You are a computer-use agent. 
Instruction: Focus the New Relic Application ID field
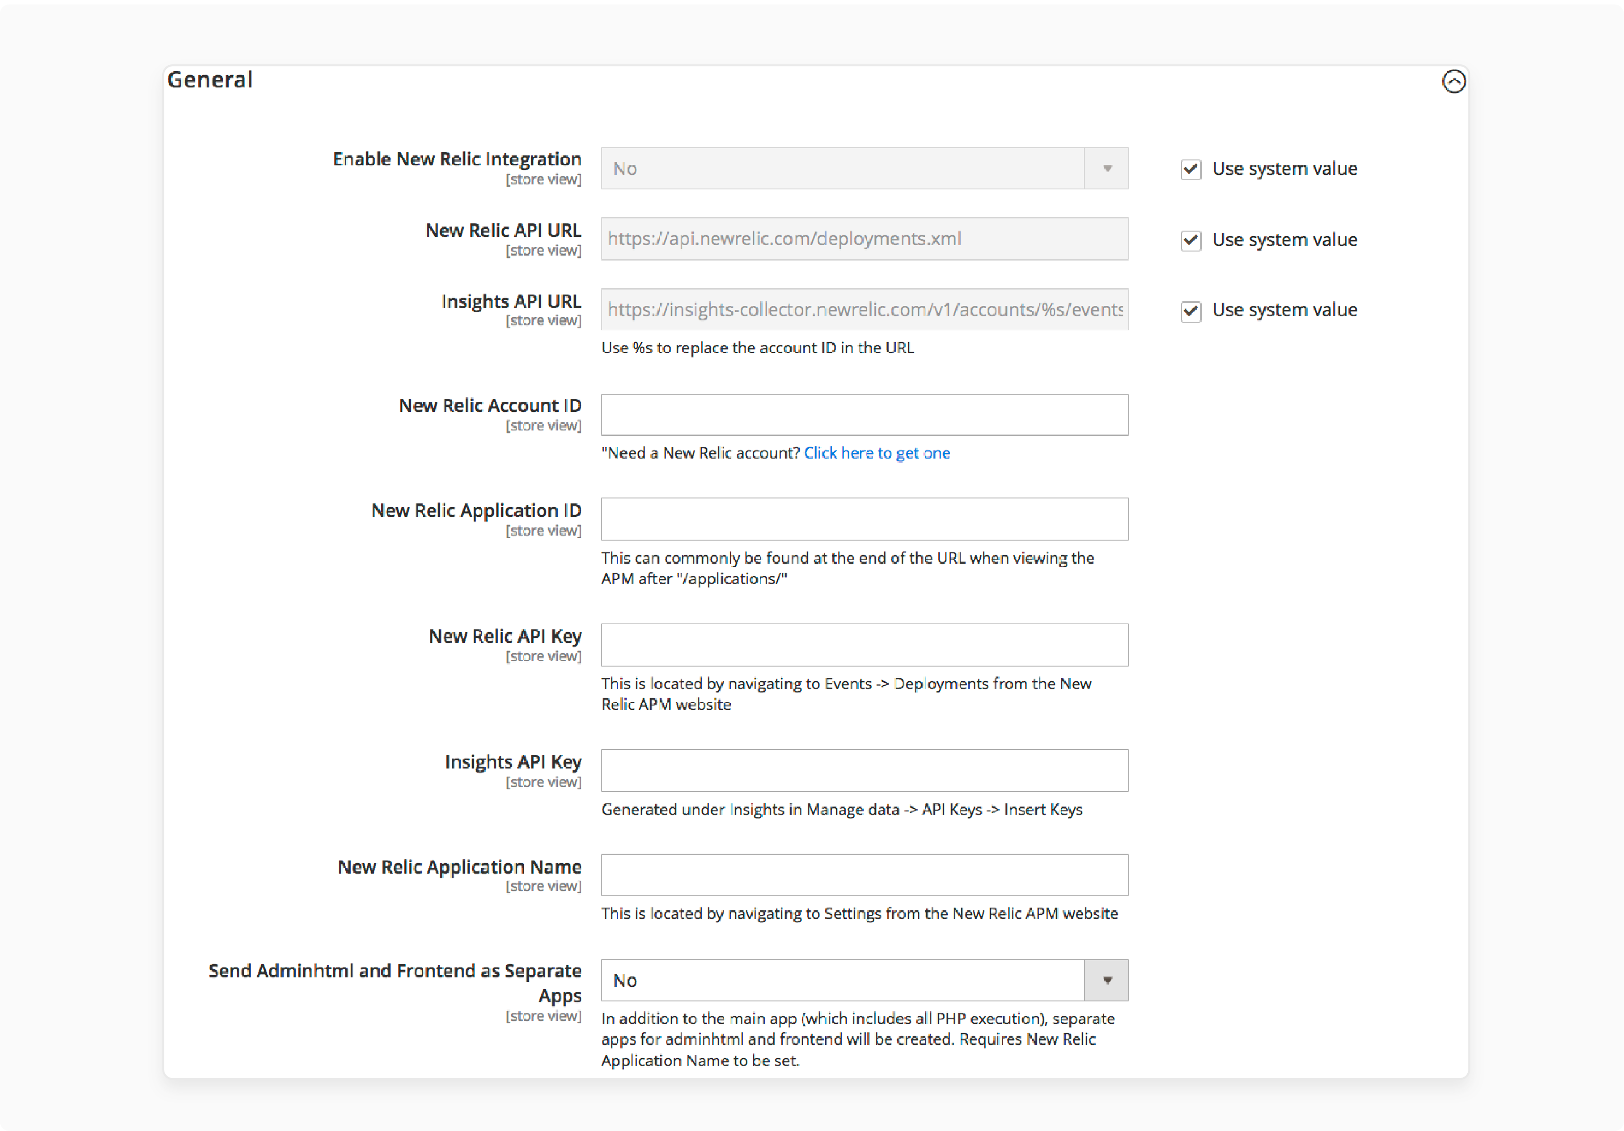click(x=865, y=519)
